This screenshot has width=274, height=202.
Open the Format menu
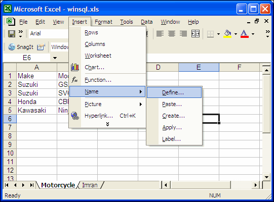[x=103, y=22]
